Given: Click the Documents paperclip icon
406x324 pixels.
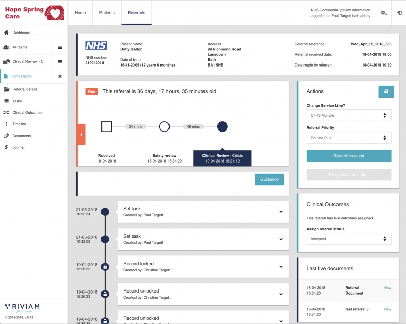Looking at the screenshot, I should pyautogui.click(x=6, y=136).
